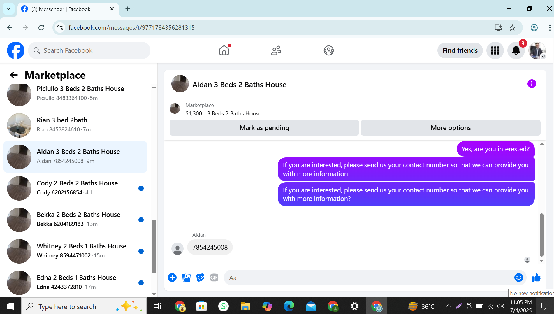
Task: Show hidden system tray icons
Action: tap(448, 306)
